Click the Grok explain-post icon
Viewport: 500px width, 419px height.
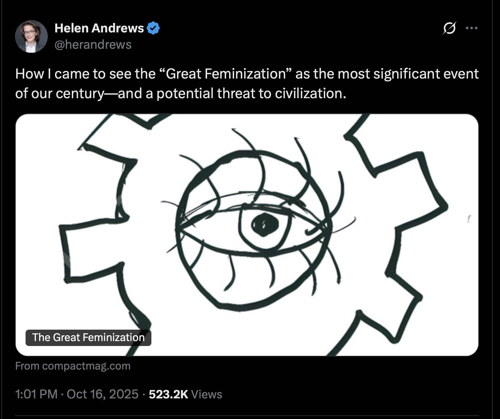(x=449, y=28)
